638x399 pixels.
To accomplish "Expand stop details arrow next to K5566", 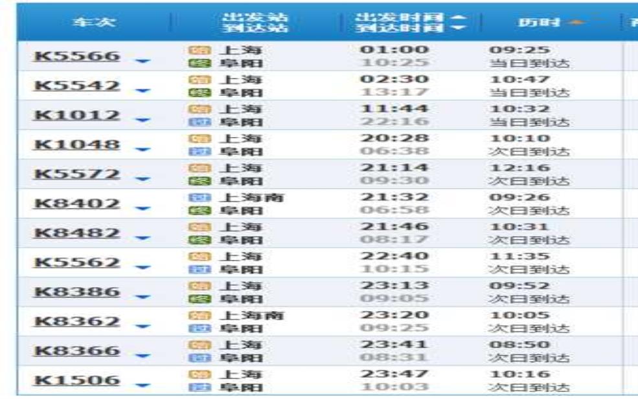I will (142, 61).
